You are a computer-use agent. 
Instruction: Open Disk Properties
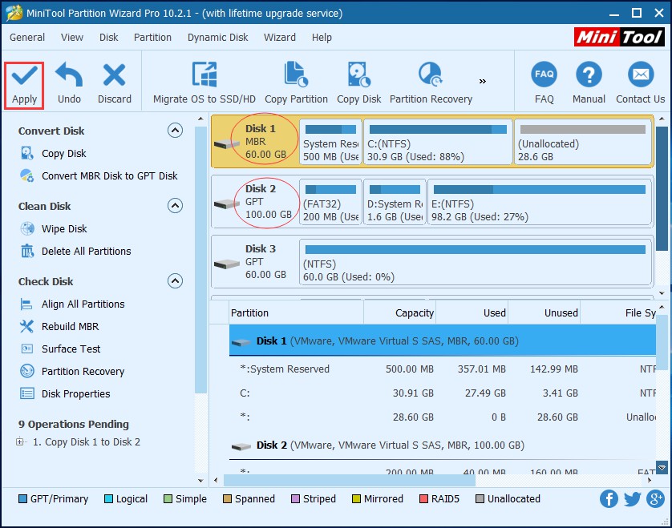[65, 393]
